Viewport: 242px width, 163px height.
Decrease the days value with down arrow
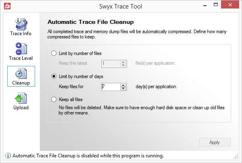124,88
